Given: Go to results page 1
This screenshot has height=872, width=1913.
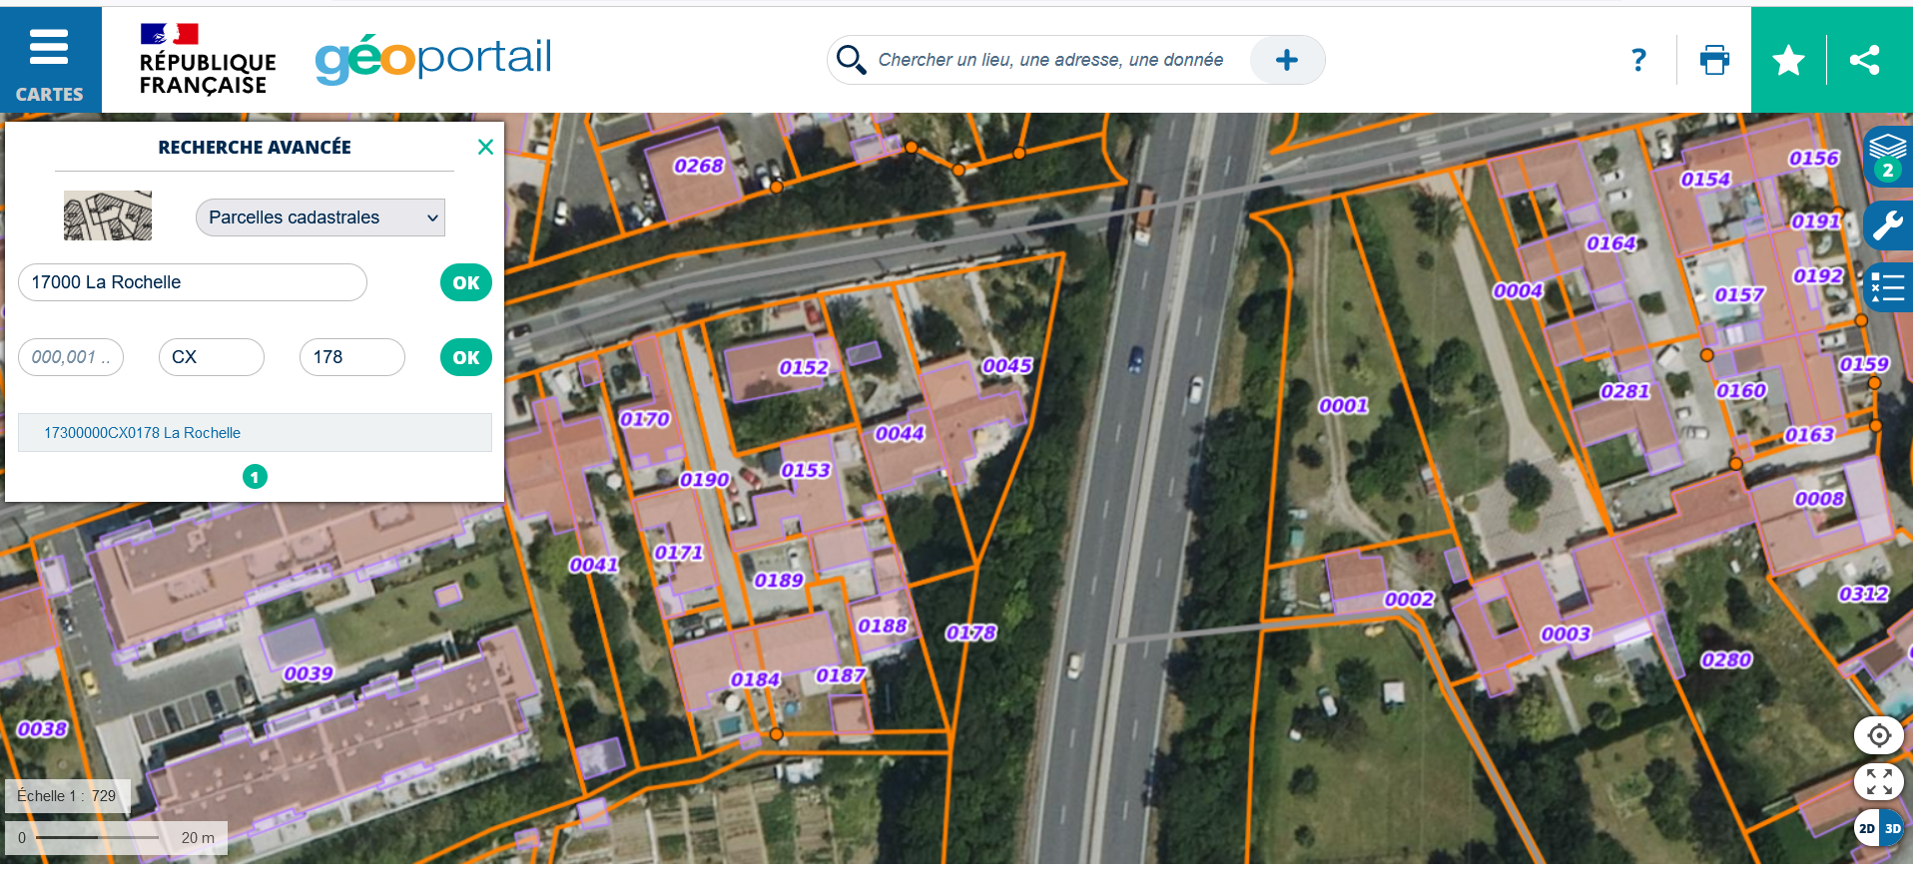Looking at the screenshot, I should [255, 477].
